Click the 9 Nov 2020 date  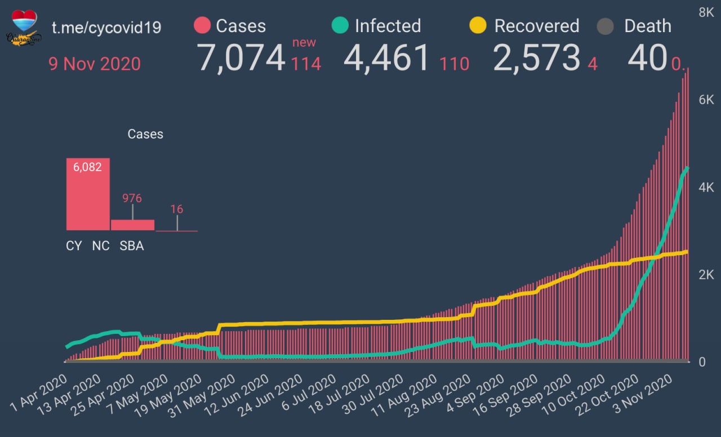click(95, 64)
